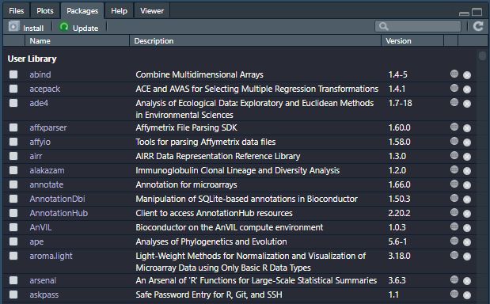
Task: Check the affyio checkbox
Action: pyautogui.click(x=13, y=142)
